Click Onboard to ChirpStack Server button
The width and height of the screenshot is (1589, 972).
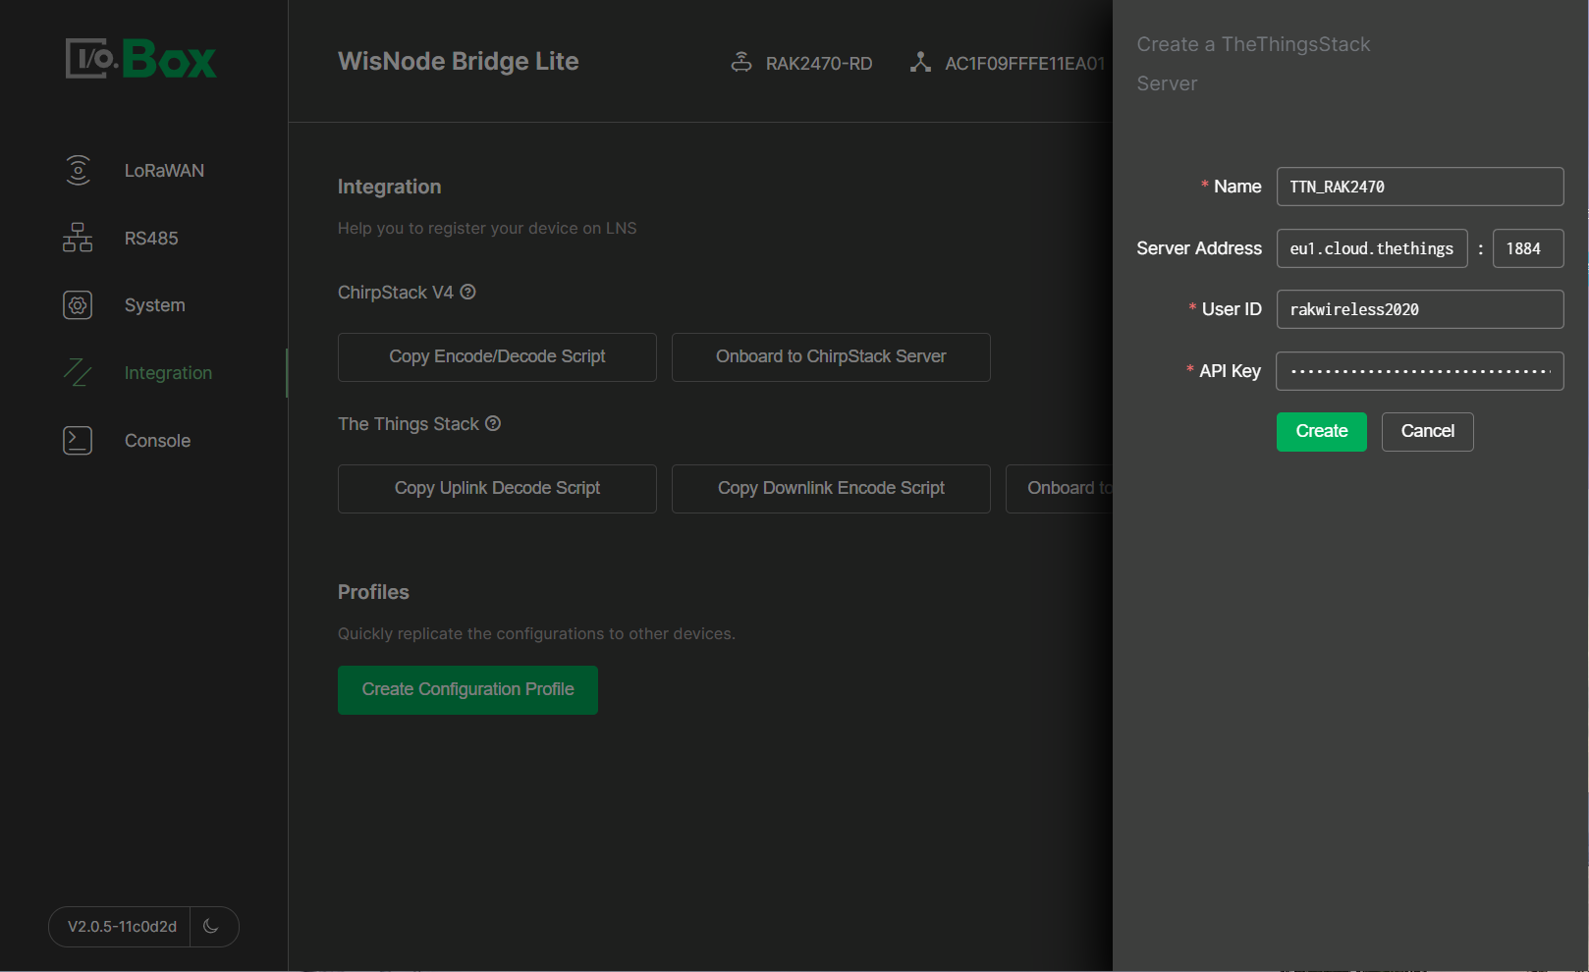[831, 356]
